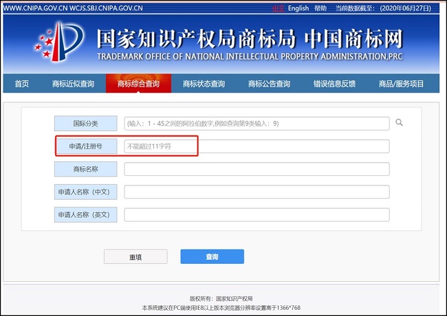Switch to 商标近似查询 tab
447x316 pixels.
73,84
